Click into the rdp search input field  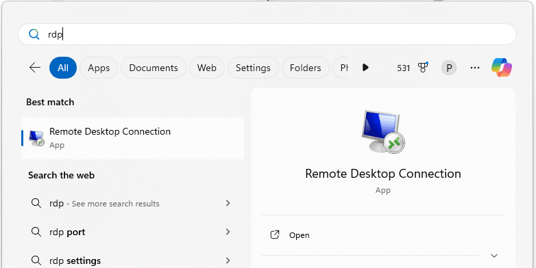click(x=267, y=34)
